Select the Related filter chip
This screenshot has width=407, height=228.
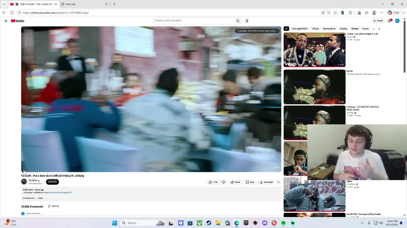[x=355, y=29]
